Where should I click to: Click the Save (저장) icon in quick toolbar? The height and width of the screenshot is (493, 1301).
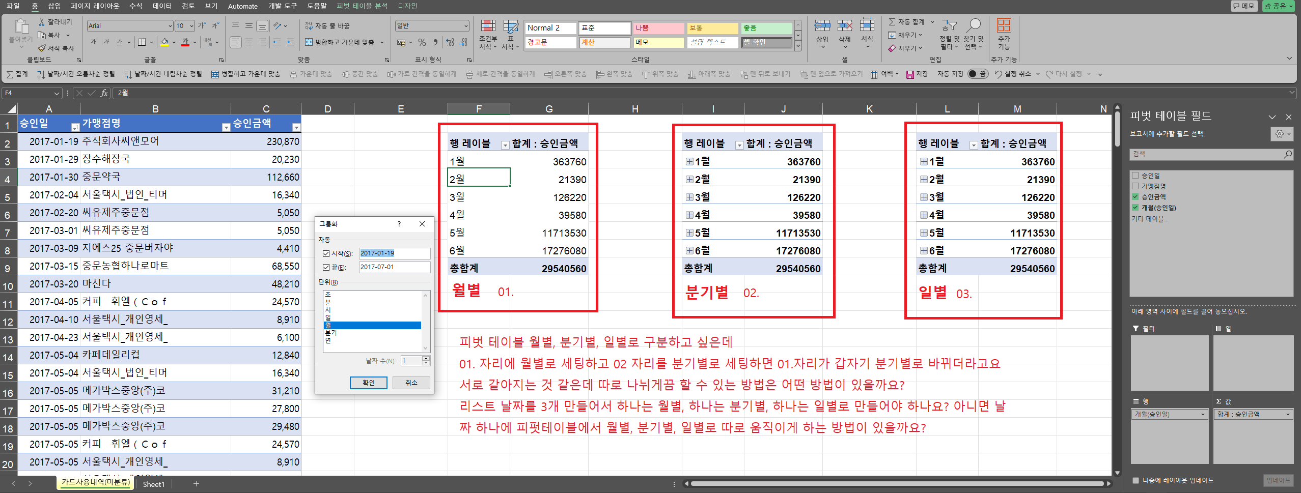(909, 74)
